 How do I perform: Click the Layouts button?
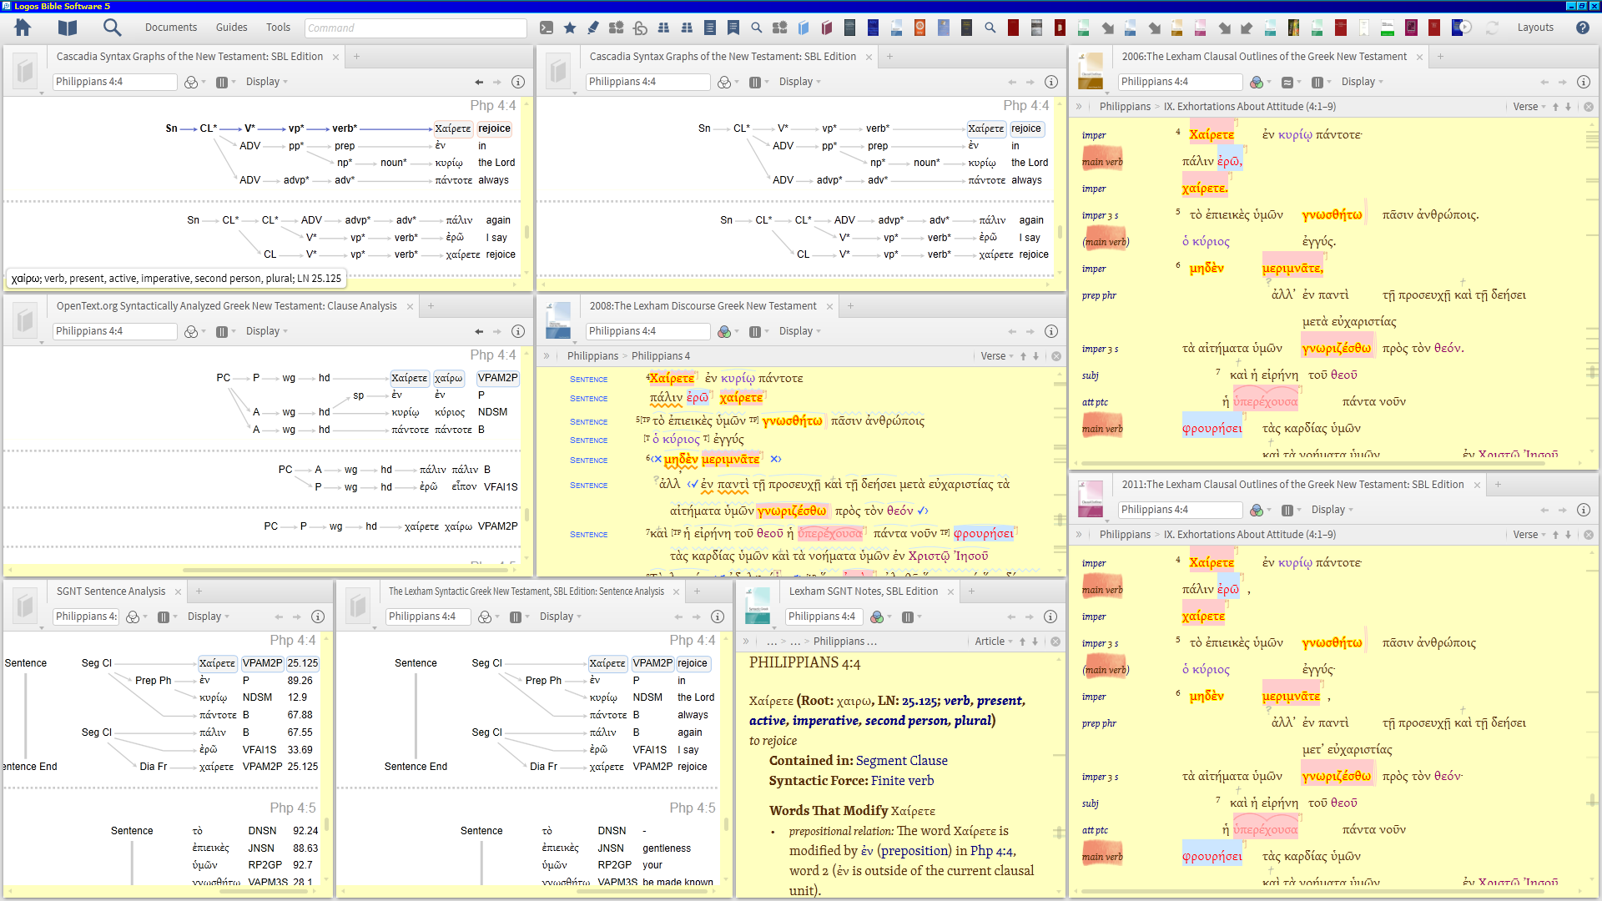pyautogui.click(x=1534, y=28)
